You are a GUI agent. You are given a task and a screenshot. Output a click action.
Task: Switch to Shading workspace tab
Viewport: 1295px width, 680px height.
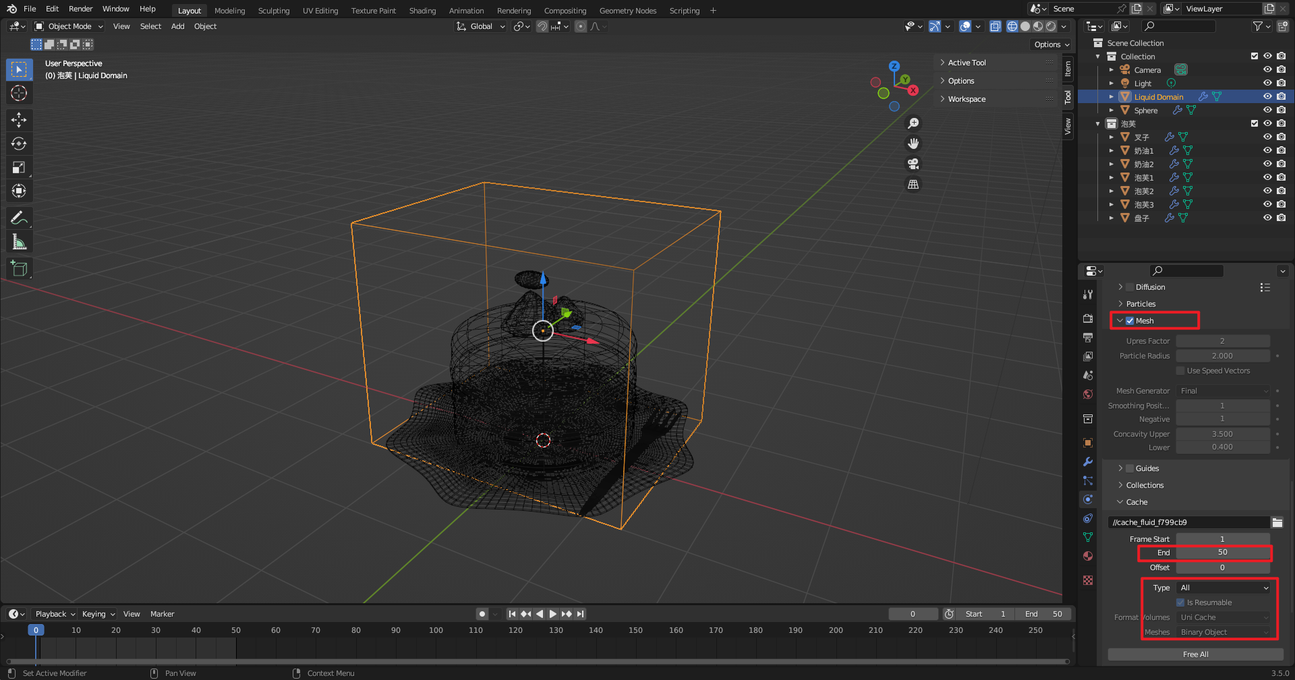(422, 11)
